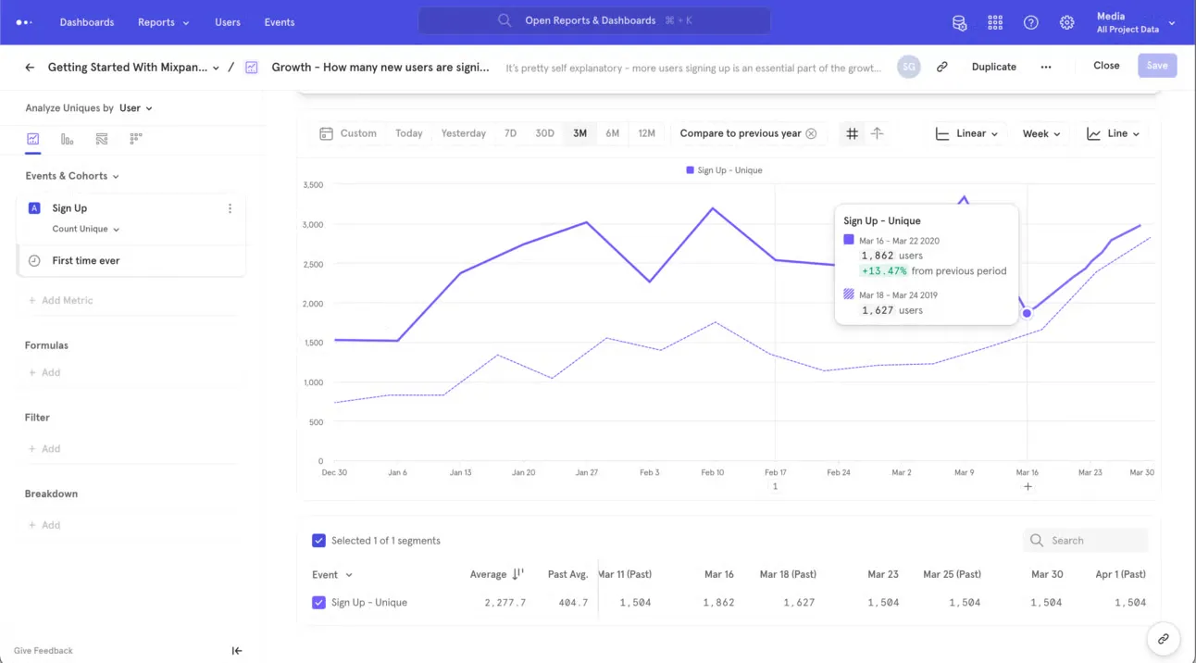This screenshot has width=1196, height=663.
Task: Open the apps grid icon
Action: [995, 22]
